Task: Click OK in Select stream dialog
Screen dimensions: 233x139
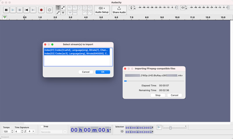Action: [x=103, y=72]
